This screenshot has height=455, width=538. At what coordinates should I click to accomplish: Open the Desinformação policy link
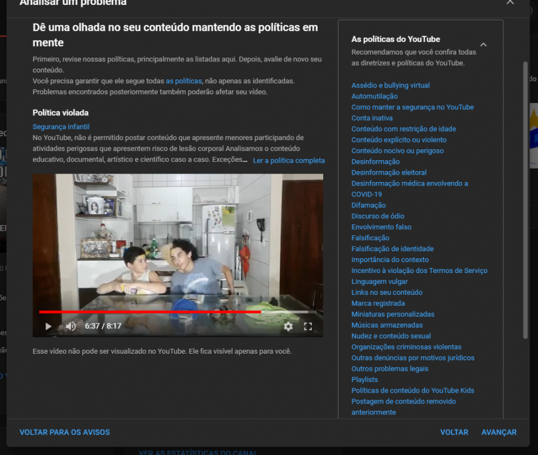coord(375,161)
